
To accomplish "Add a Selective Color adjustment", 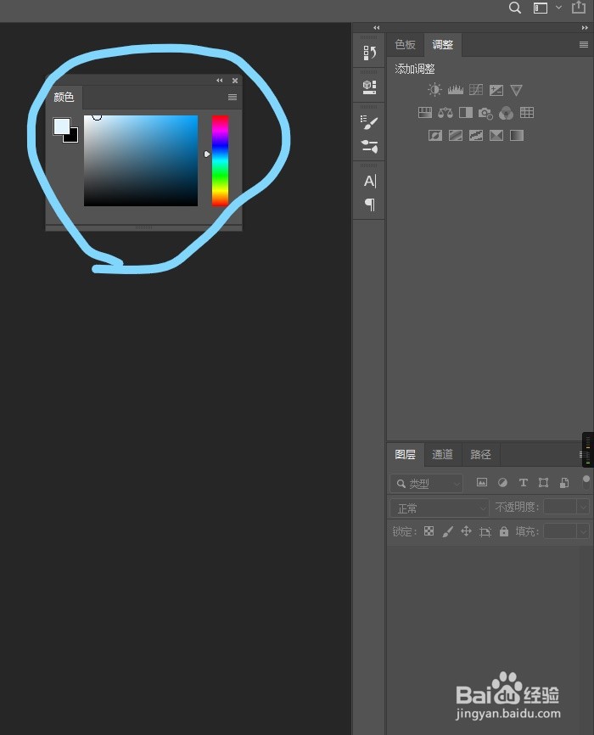I will point(496,136).
